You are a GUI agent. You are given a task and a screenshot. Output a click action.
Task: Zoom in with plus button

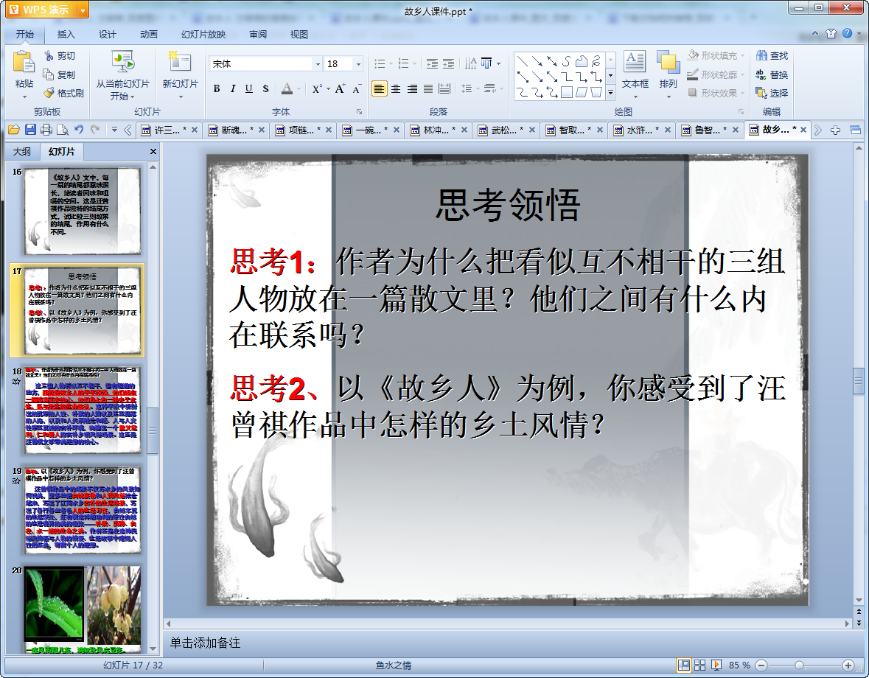(x=848, y=665)
